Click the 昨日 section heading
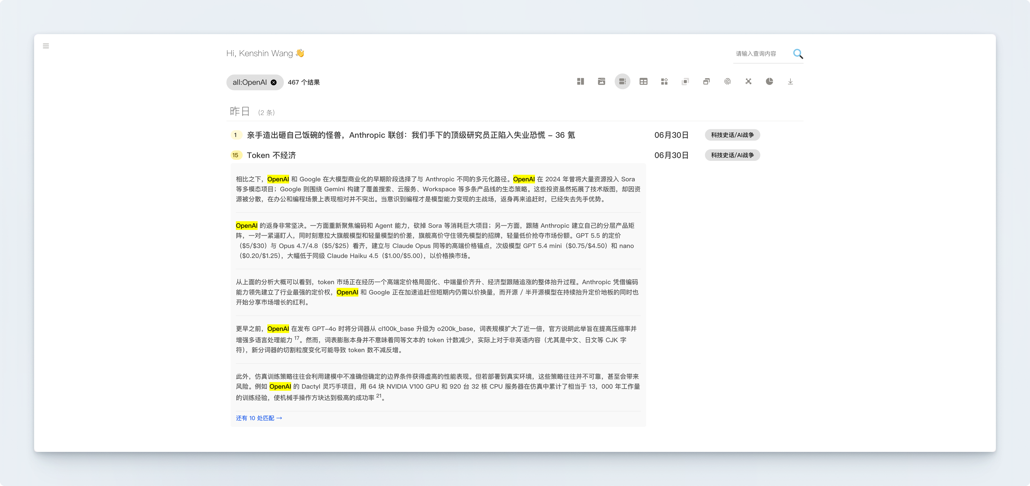This screenshot has width=1030, height=486. [x=240, y=112]
